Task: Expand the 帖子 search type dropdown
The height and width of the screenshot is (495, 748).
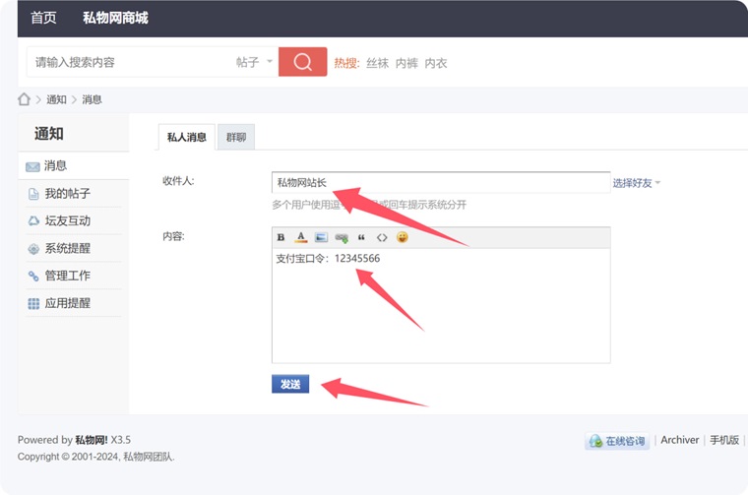Action: point(254,62)
